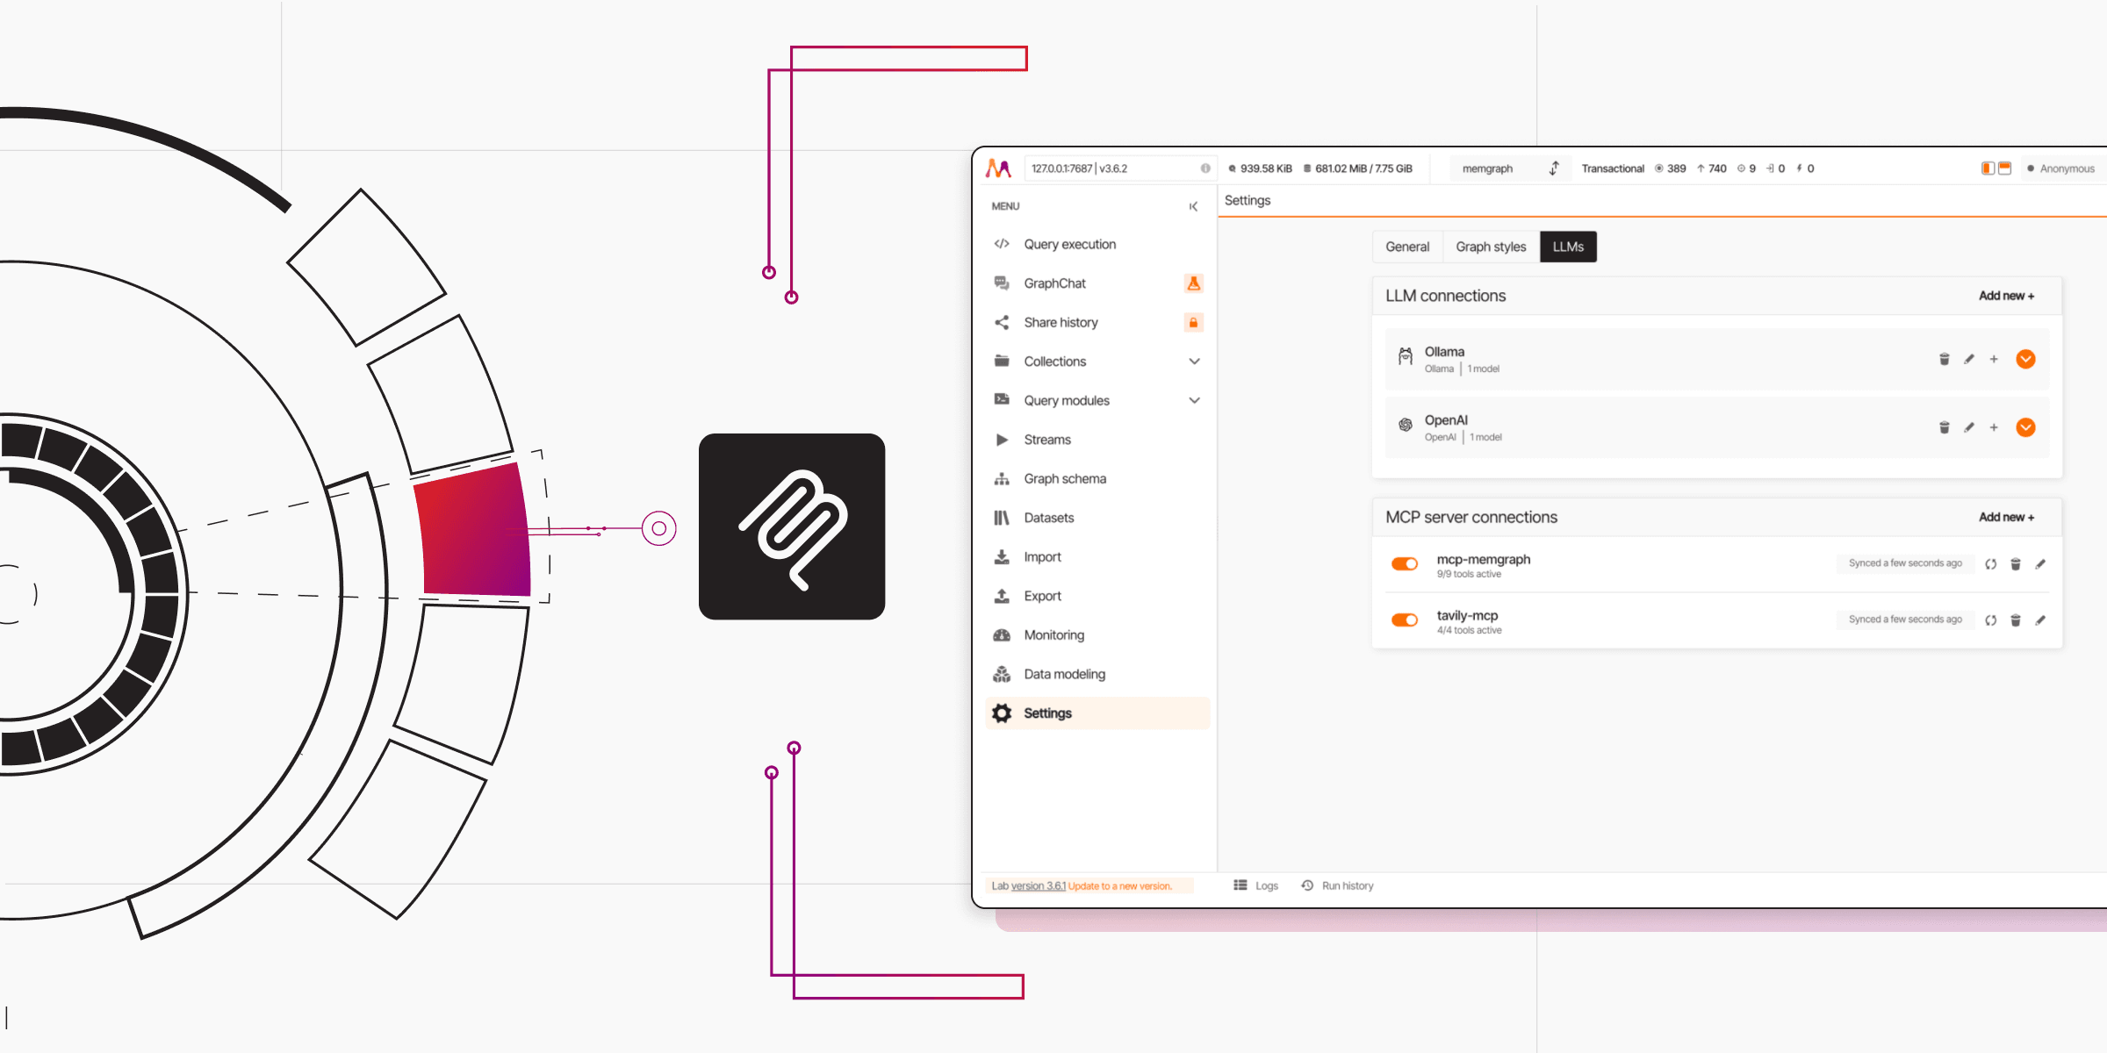
Task: Open the Export section
Action: coord(1041,595)
